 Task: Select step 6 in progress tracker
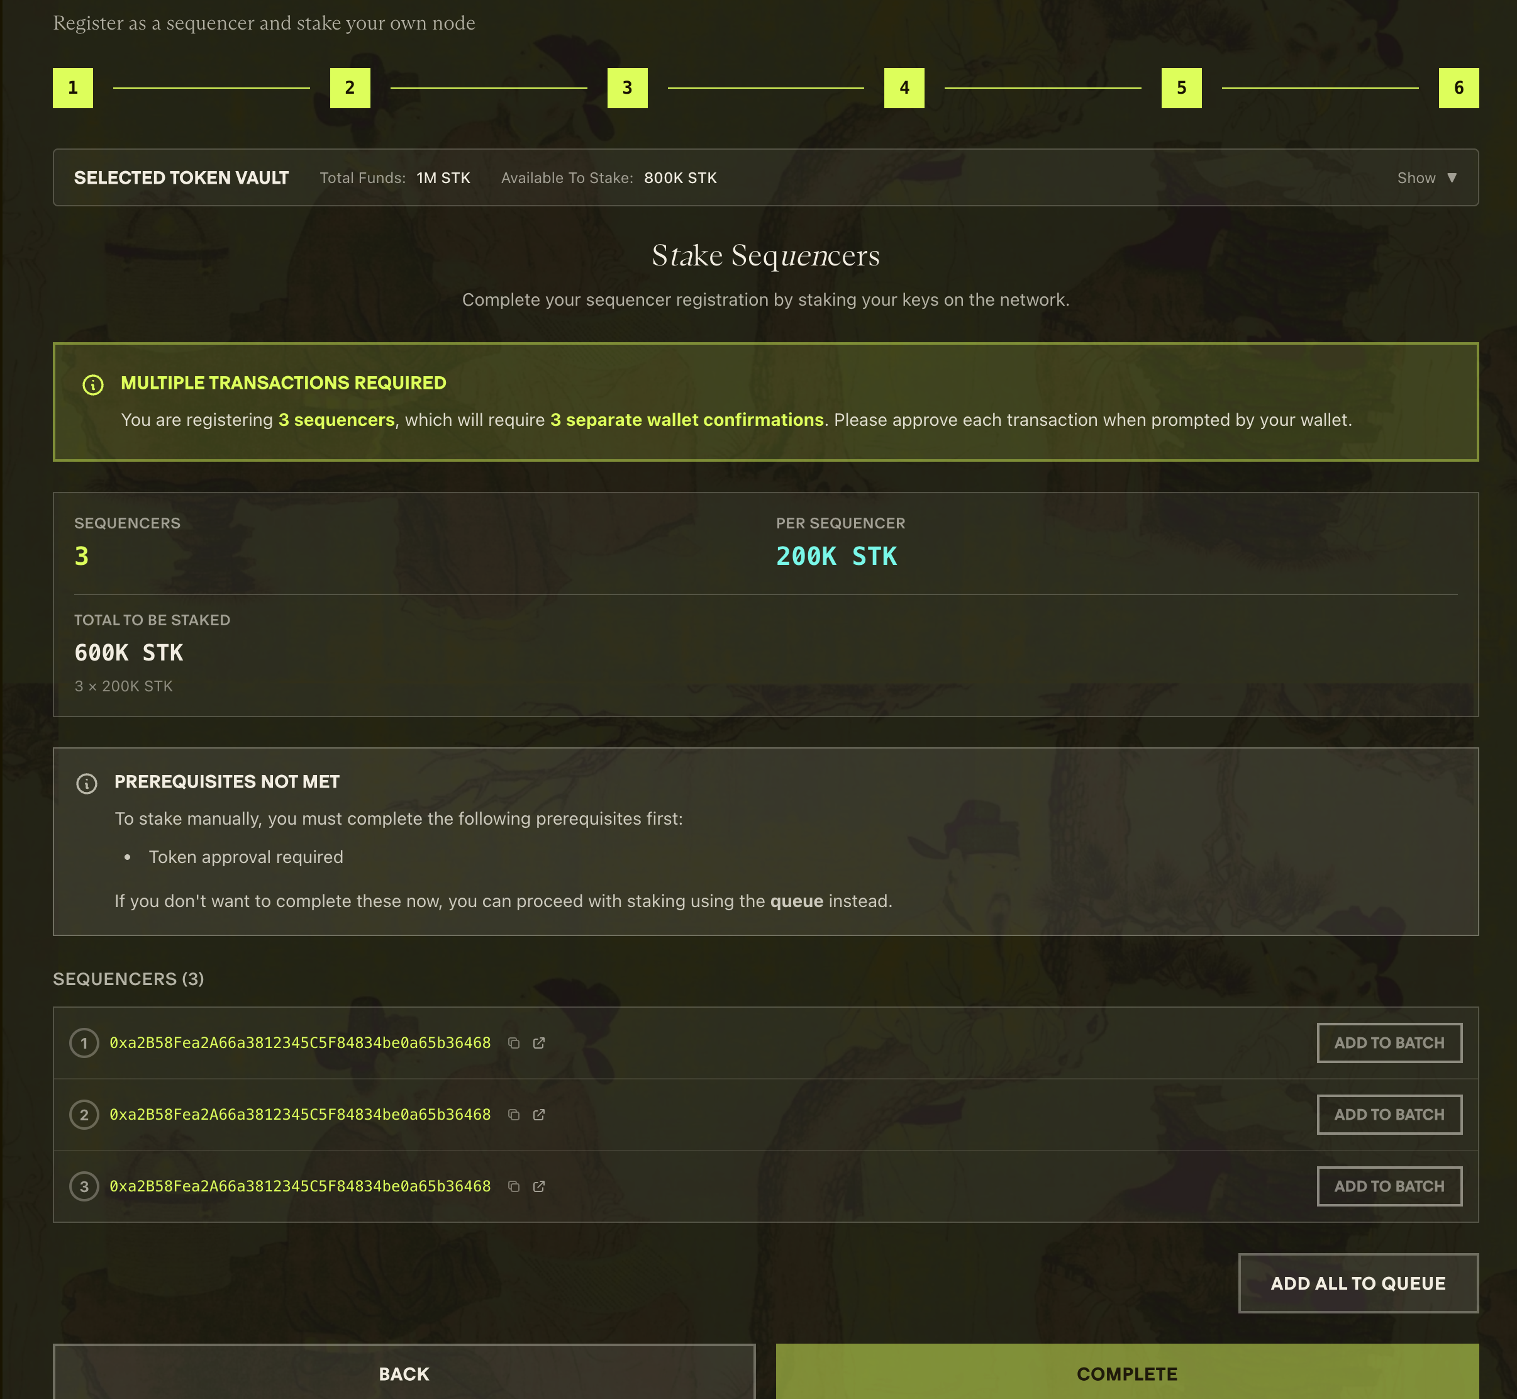1458,88
